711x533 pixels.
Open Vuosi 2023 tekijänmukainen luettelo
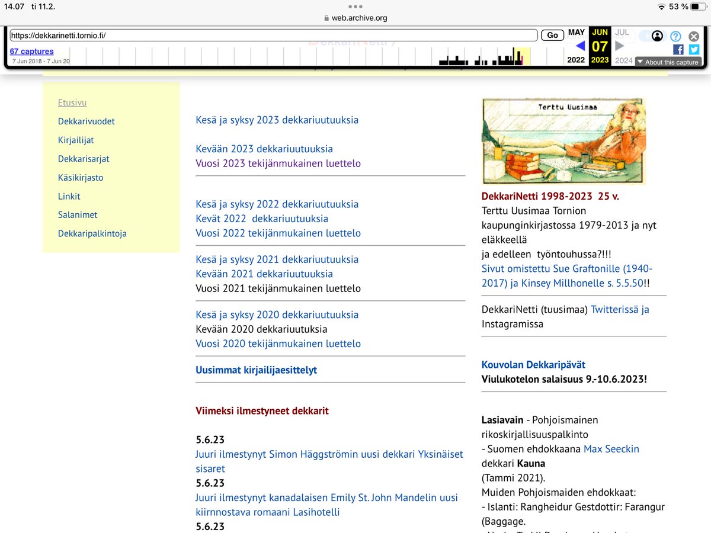pos(278,163)
